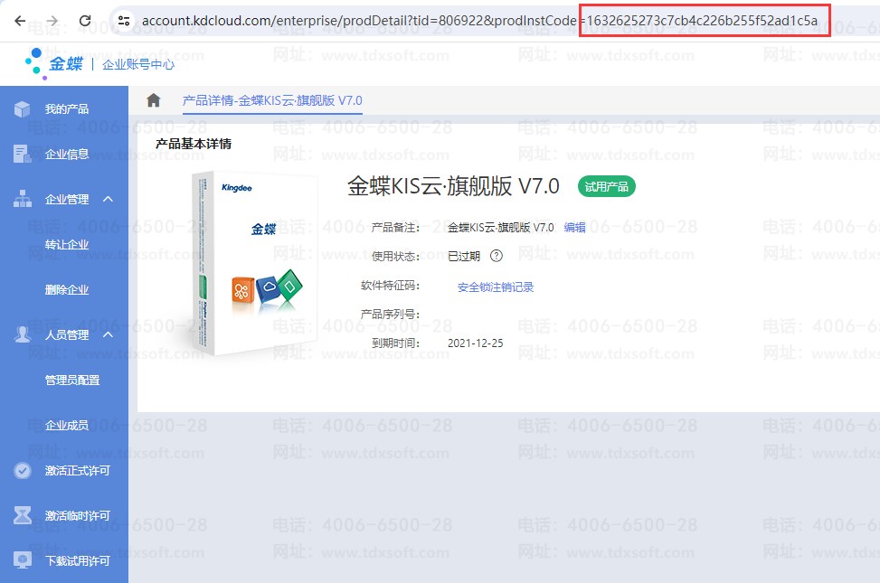Viewport: 880px width, 583px height.
Task: Click the 下载试用许可 monitor icon
Action: (x=22, y=560)
